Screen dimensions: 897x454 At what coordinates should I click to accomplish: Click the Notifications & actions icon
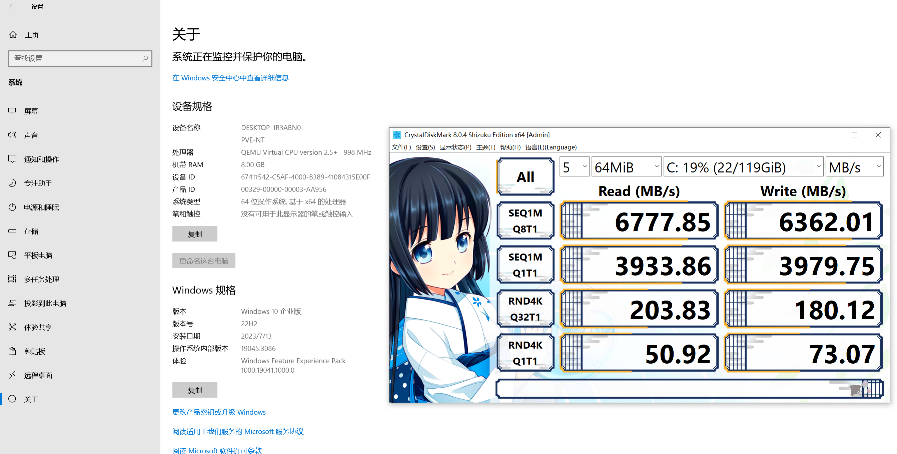[12, 159]
